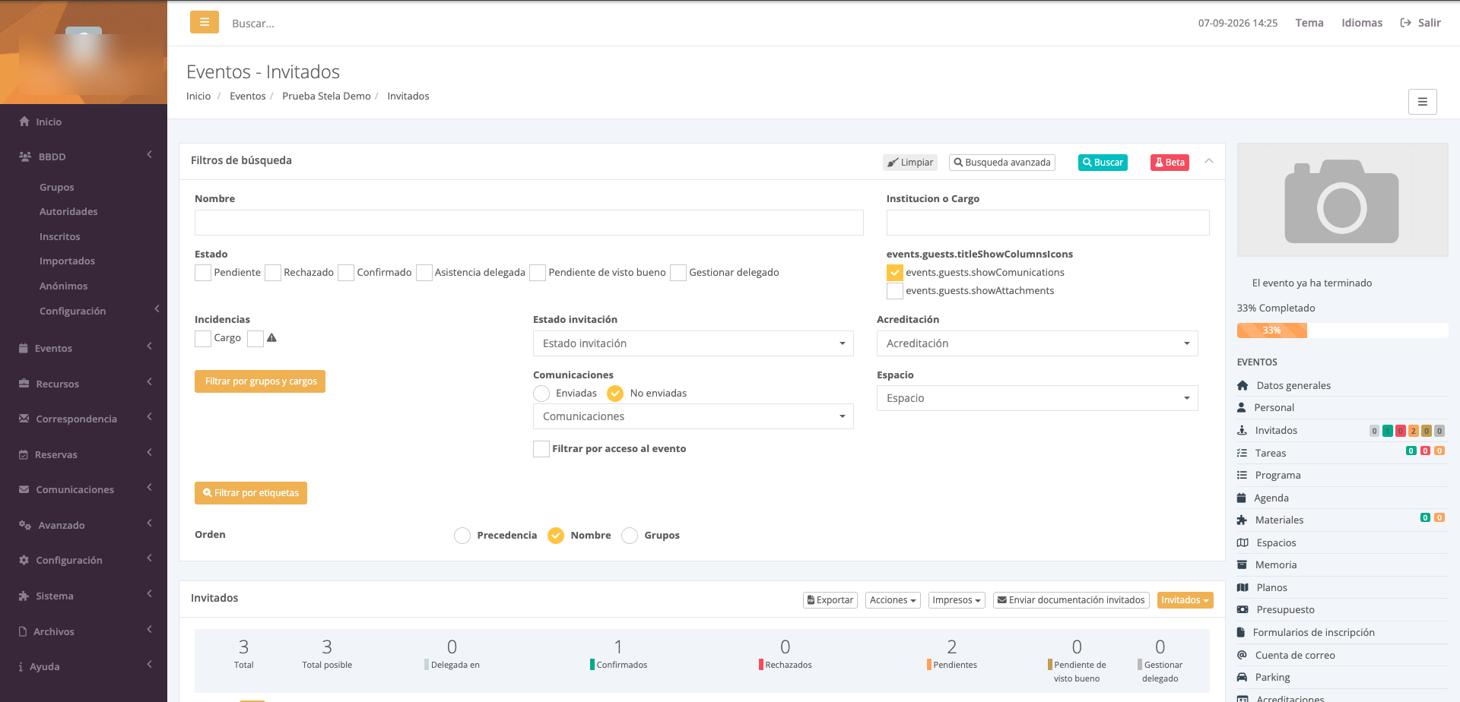Select Precedencia order radio button

tap(462, 536)
